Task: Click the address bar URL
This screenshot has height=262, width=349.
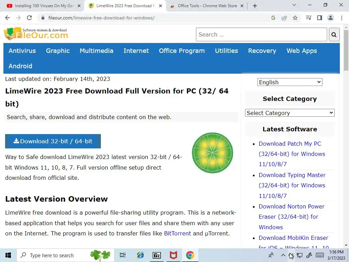Action: pos(101,18)
